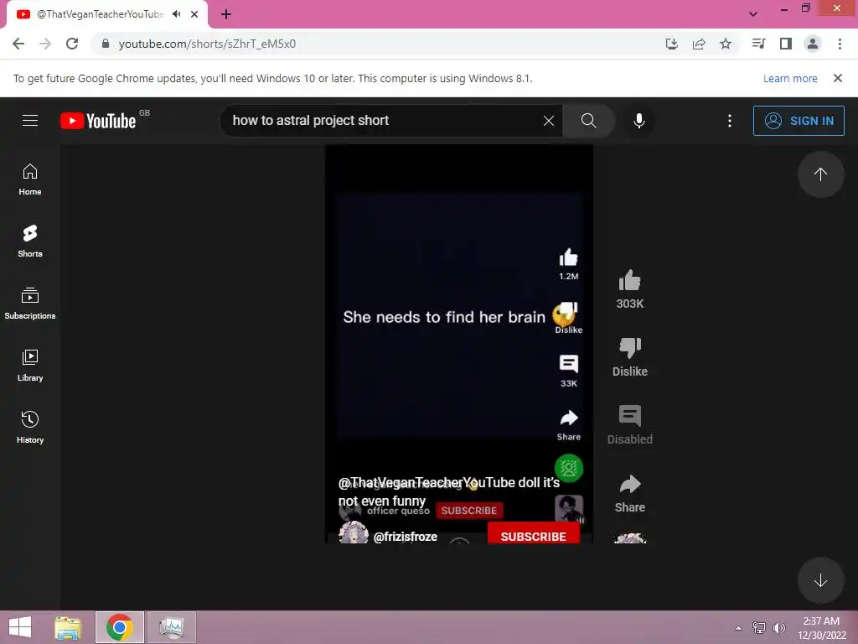
Task: Select the @ThatVeganTeacherYouTube tab
Action: point(101,14)
